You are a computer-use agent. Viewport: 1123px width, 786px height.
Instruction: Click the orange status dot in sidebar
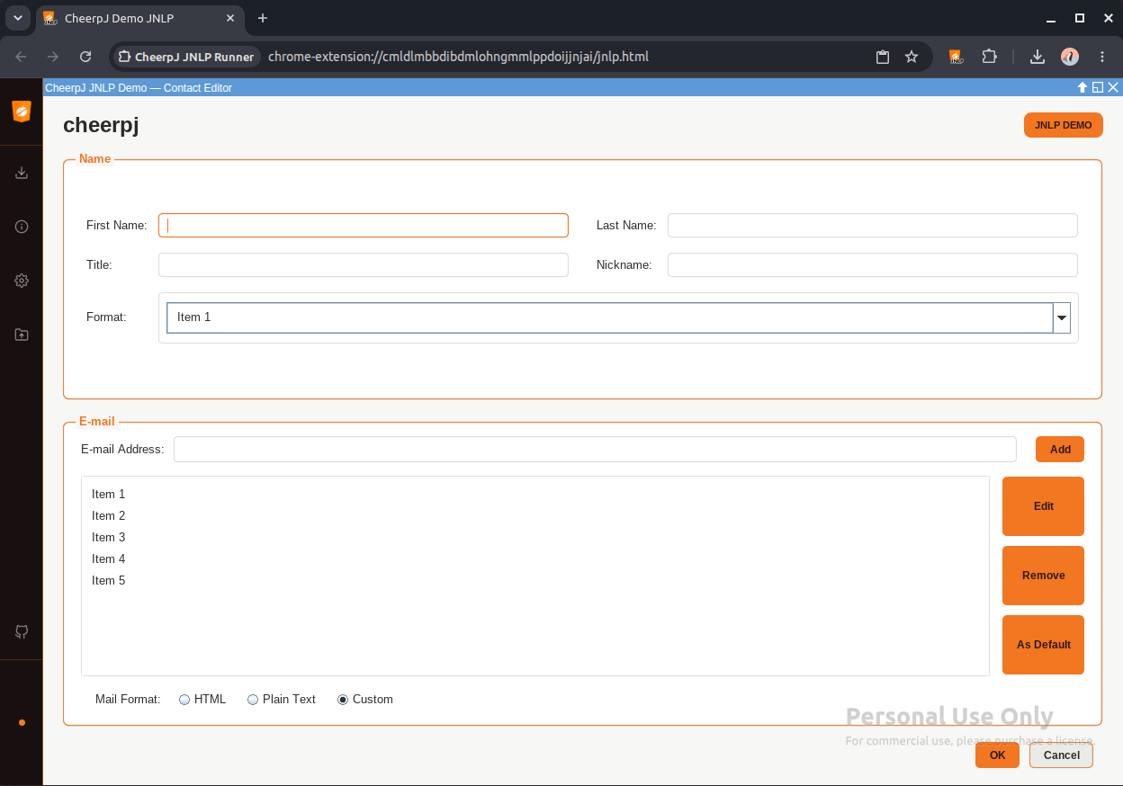tap(22, 722)
